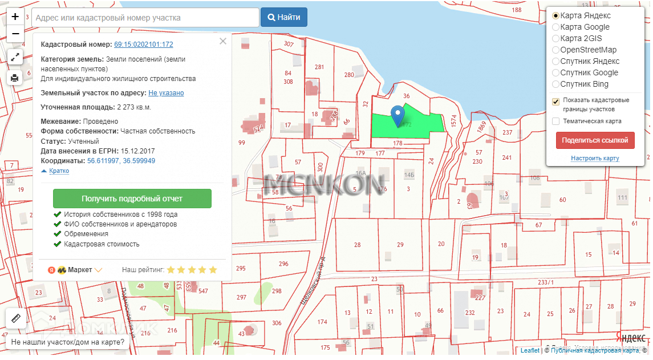Zoom in the map with plus button
Viewport: 653px width, 360px height.
(15, 17)
